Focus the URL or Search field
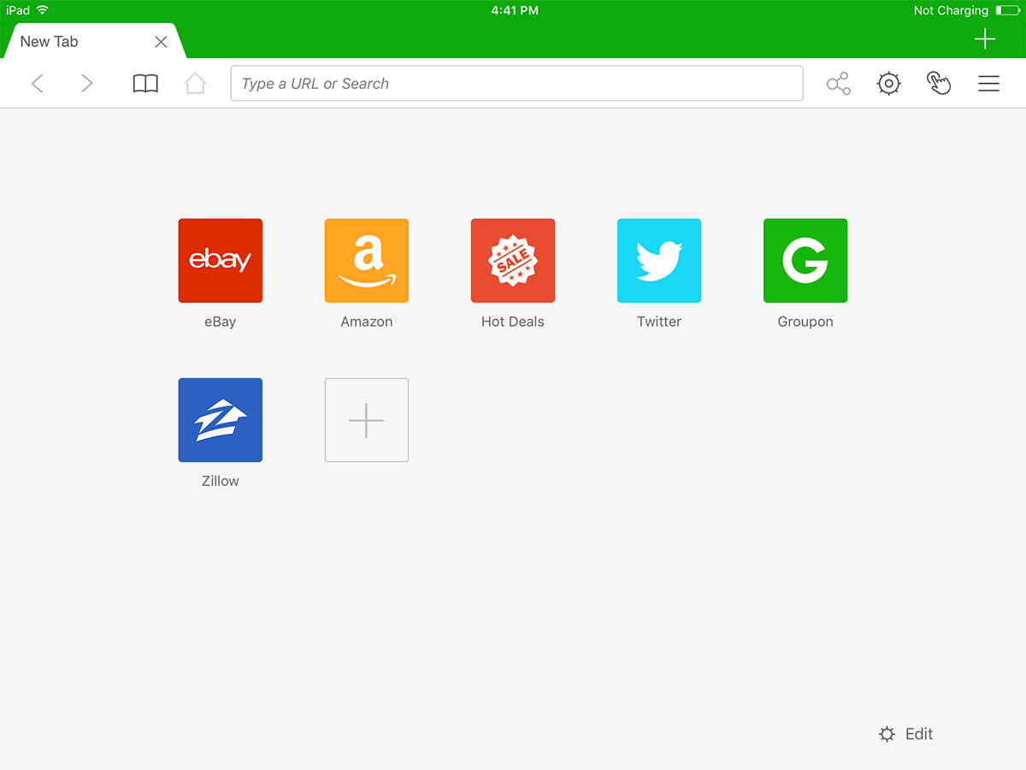 516,83
